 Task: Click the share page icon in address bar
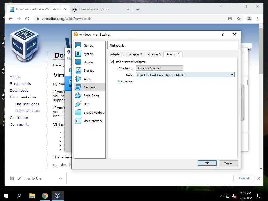(230, 19)
